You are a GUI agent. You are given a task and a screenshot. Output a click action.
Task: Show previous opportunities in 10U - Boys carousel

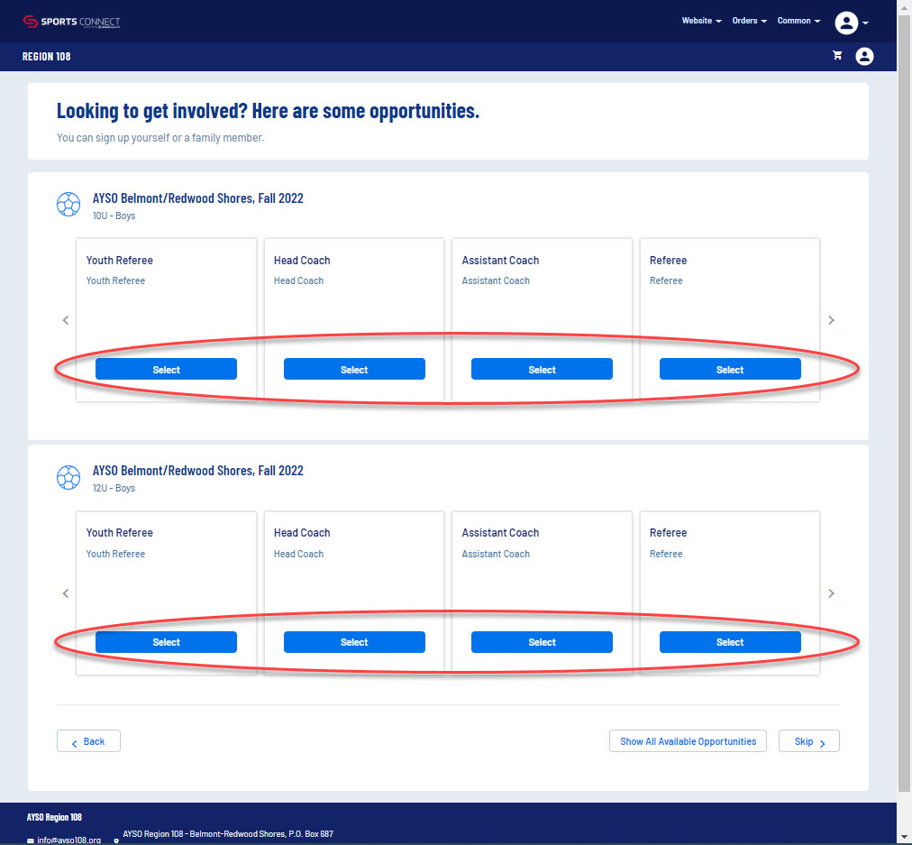[x=66, y=320]
